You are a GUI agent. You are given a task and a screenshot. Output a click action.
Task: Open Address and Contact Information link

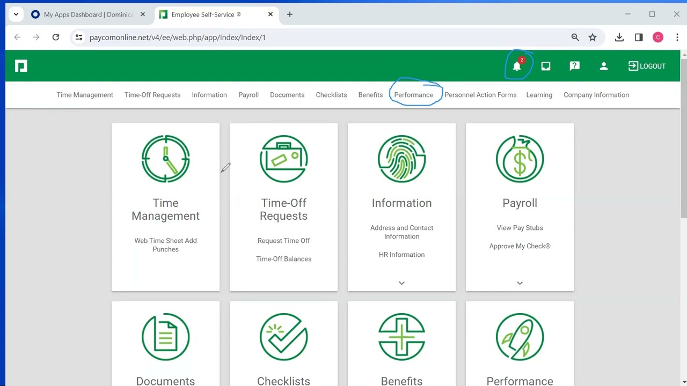[401, 232]
